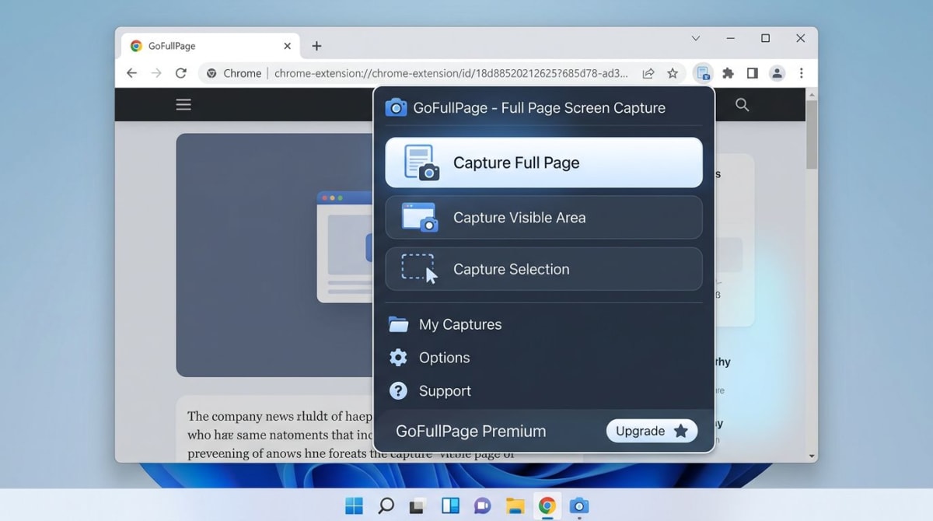Screen dimensions: 933x521
Task: Click the page vertical scrollbar thumb
Action: 812,134
